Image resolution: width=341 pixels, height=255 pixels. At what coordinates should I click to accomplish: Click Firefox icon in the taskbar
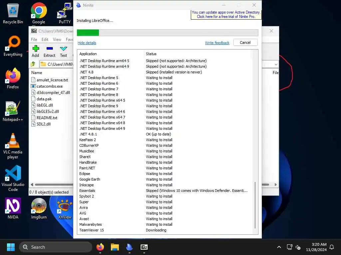click(x=100, y=247)
